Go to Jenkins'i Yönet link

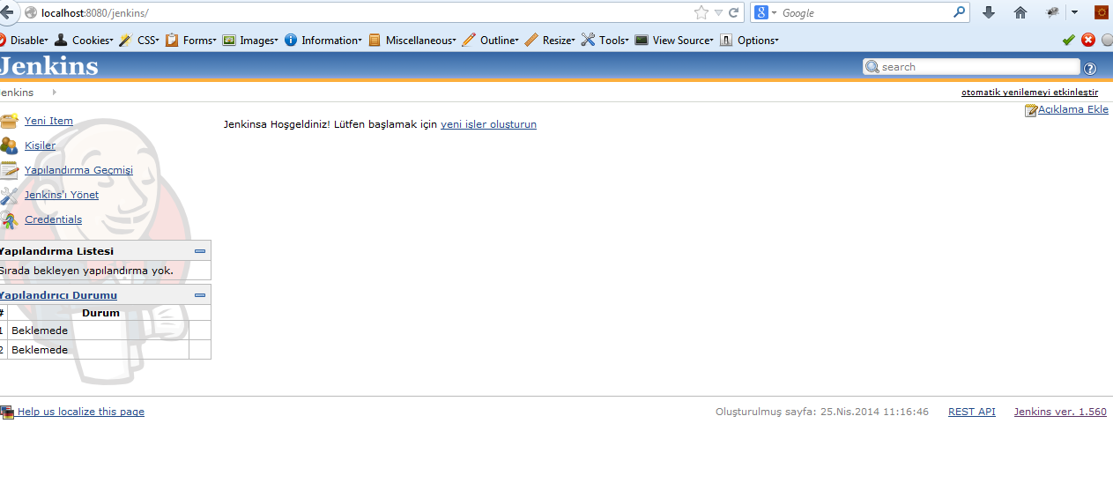click(62, 195)
